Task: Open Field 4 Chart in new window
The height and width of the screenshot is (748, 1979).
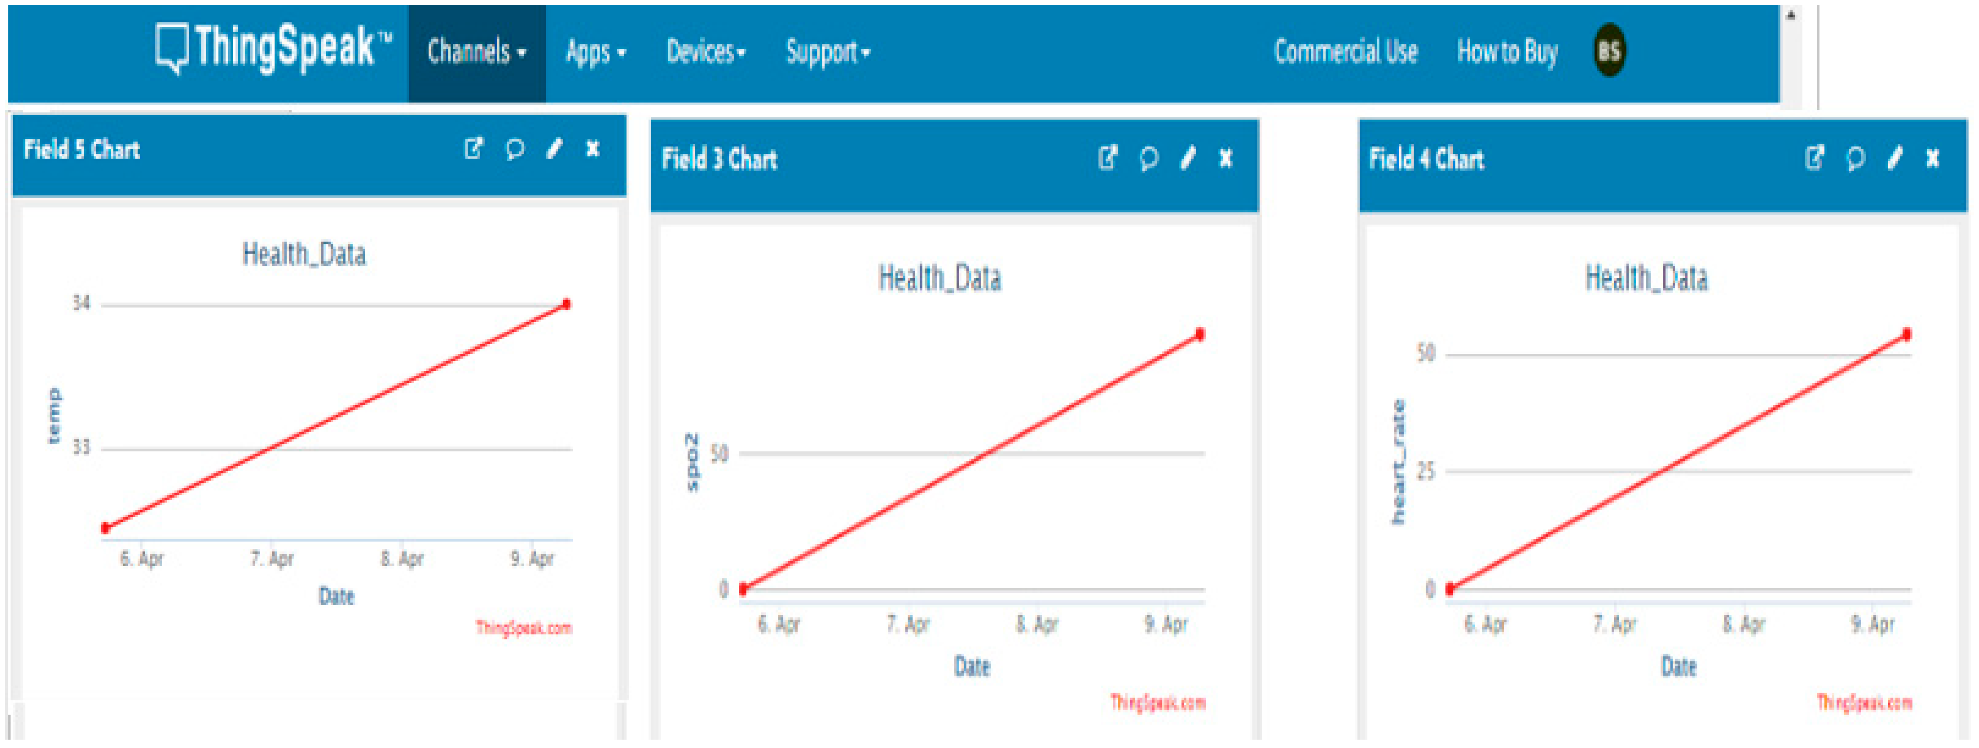Action: pyautogui.click(x=1815, y=158)
